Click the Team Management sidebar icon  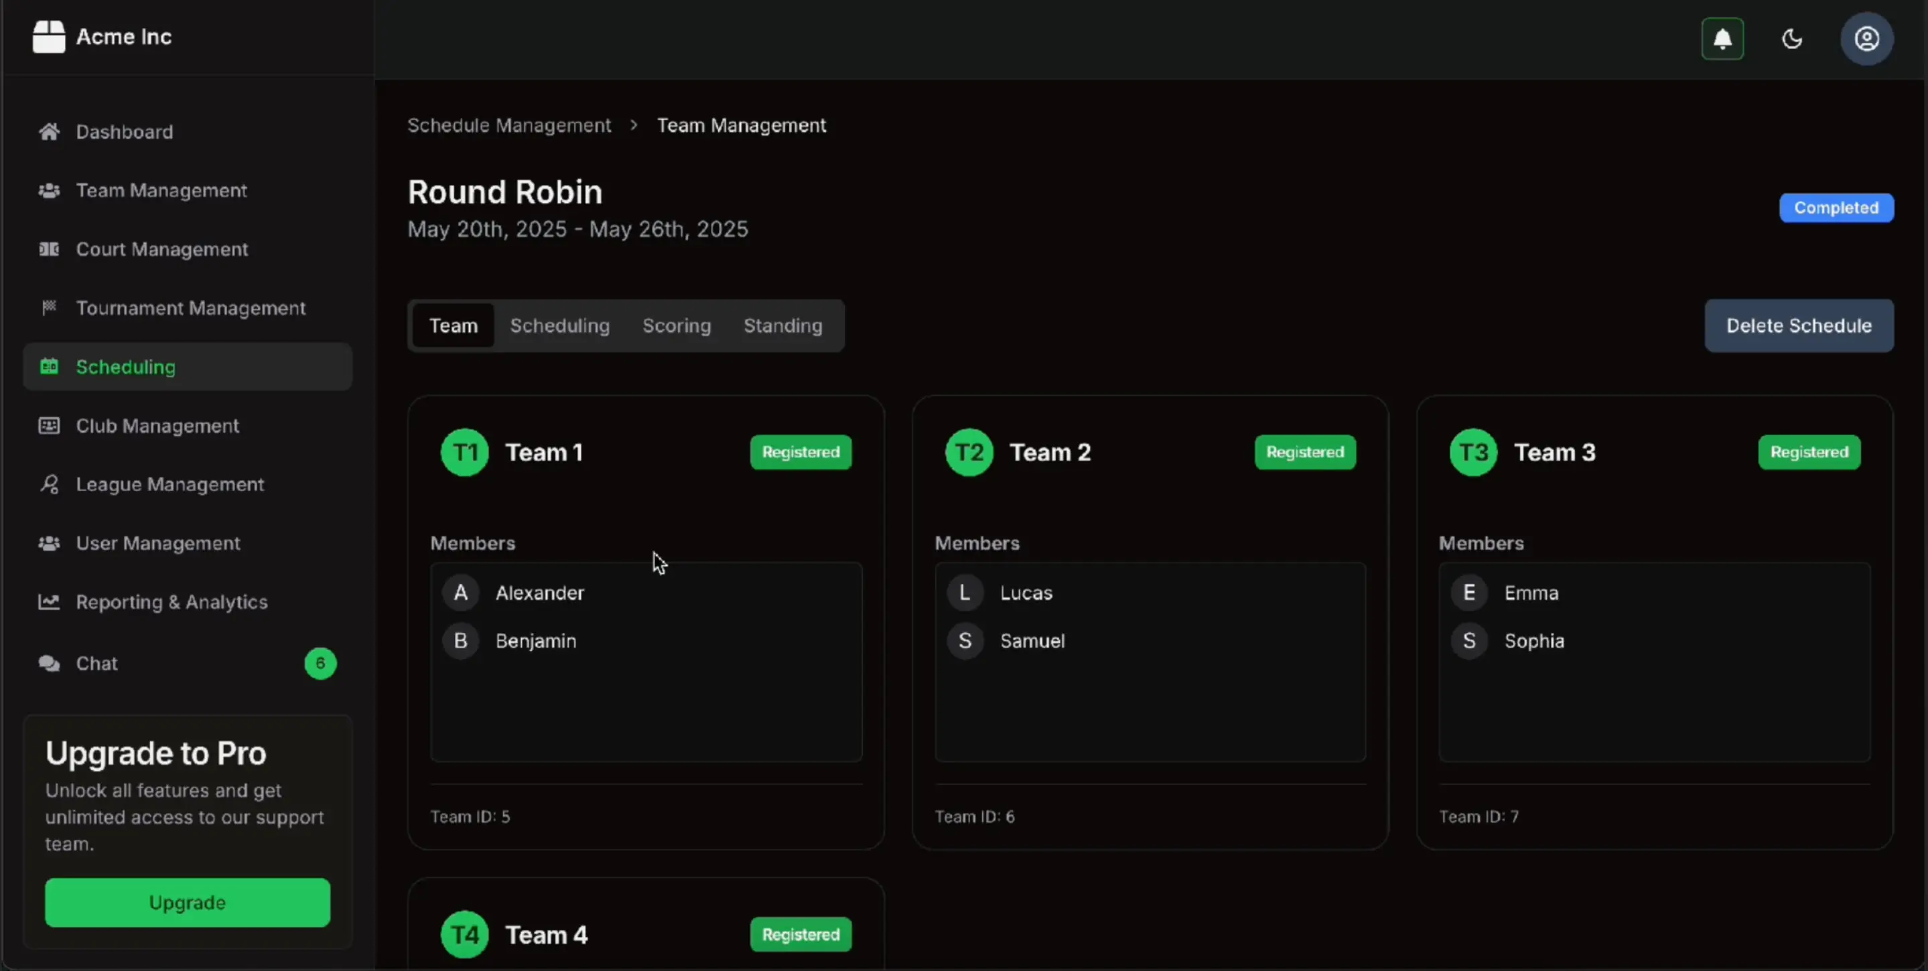[49, 191]
